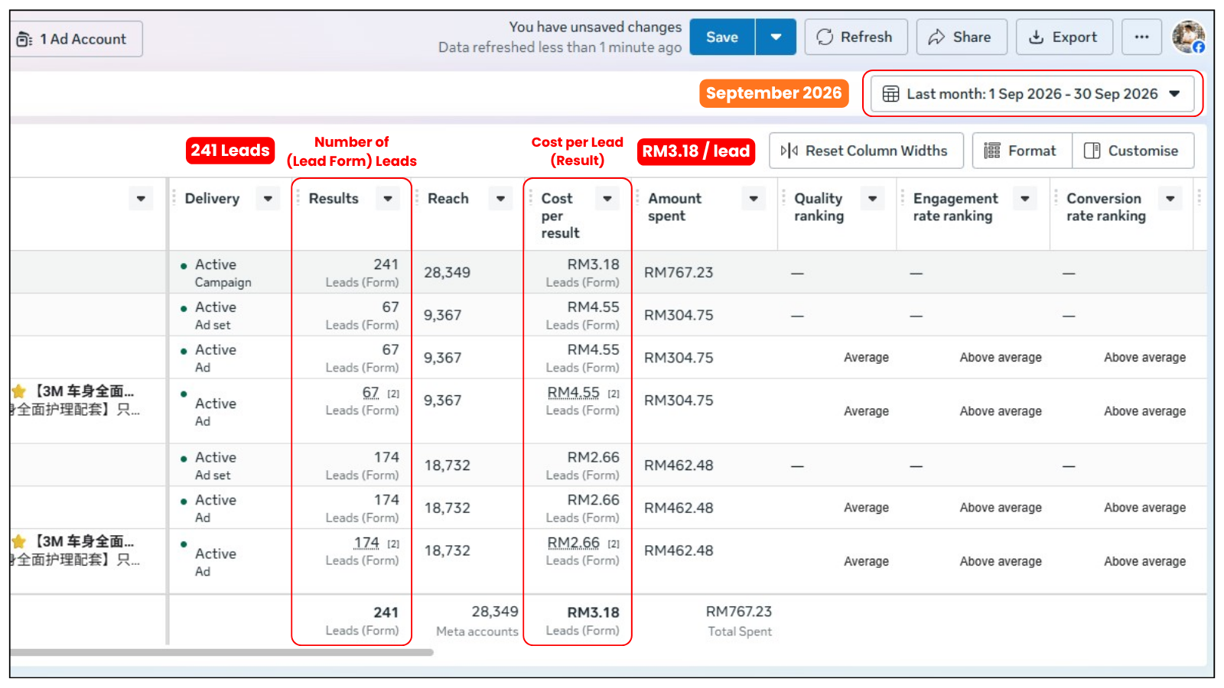Open the Last month date range picker
Viewport: 1224px width, 688px height.
[1032, 94]
